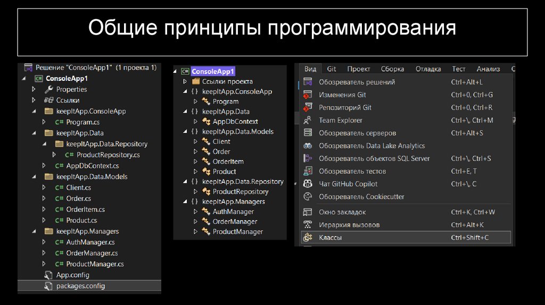
Task: Select Чат GitHub Copilot menu entry
Action: pos(406,184)
